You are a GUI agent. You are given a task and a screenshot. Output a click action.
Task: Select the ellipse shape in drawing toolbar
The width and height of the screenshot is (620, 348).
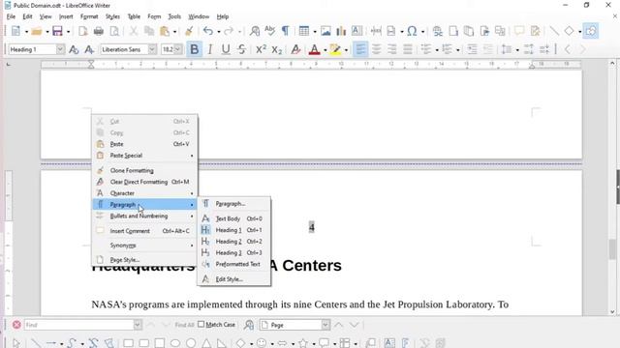(x=175, y=343)
